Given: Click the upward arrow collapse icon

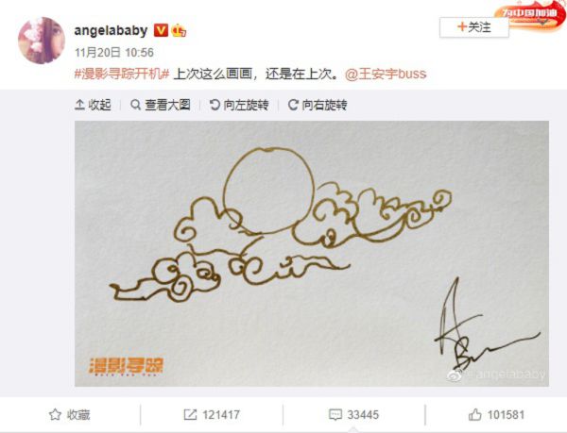Looking at the screenshot, I should click(79, 105).
